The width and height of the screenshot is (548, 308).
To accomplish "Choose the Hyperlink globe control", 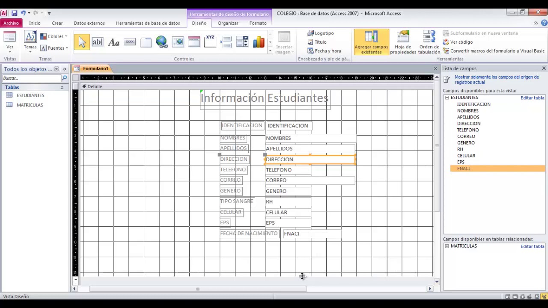I will 162,42.
